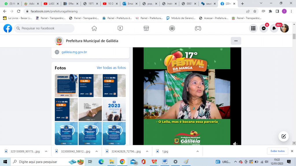
Task: Expand options for 325130009_90173 download
Action: coord(46,151)
